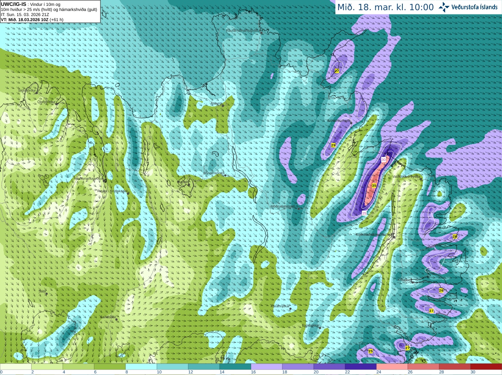
Task: Click the 8–10 m/s light cyan legend swatch
Action: click(141, 366)
